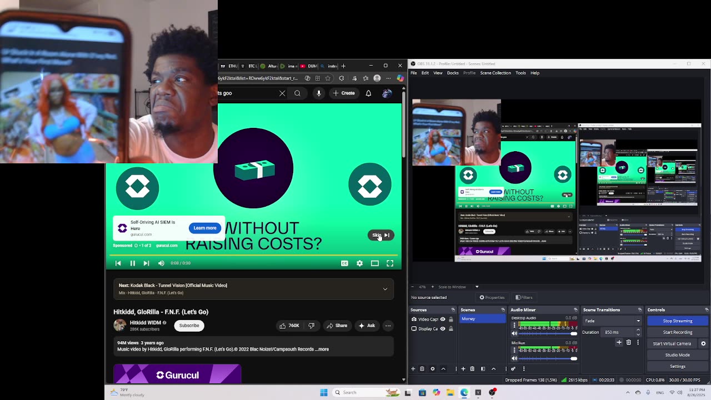This screenshot has width=711, height=400.
Task: Open YouTube player settings gear
Action: [359, 263]
